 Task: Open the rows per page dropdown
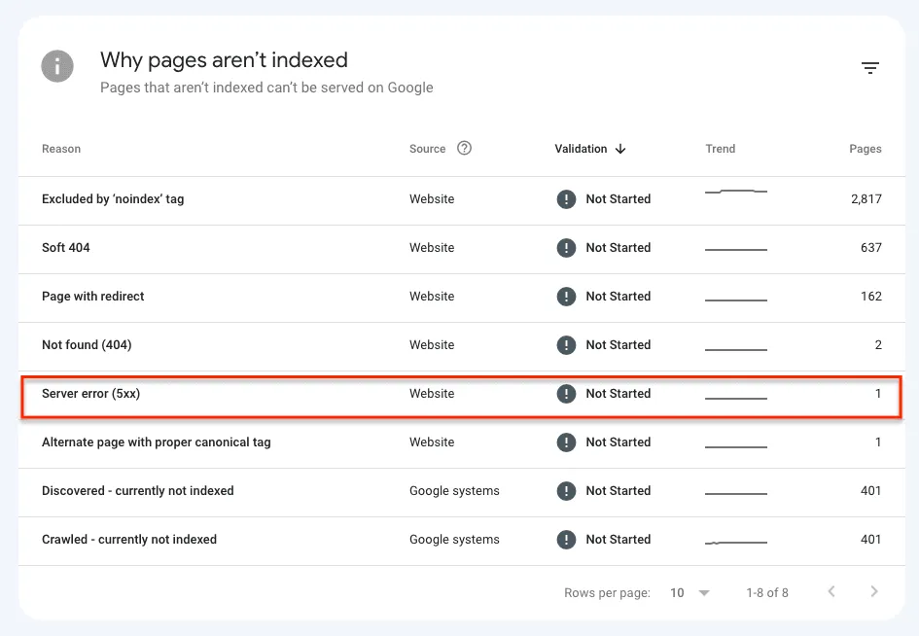click(704, 593)
